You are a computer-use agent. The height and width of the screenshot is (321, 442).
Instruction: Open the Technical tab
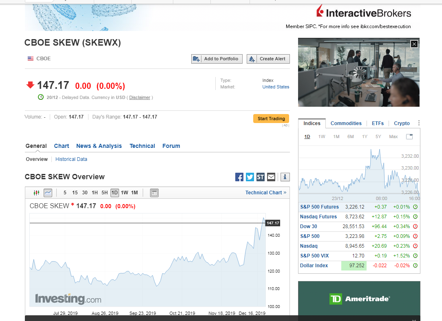pos(142,146)
